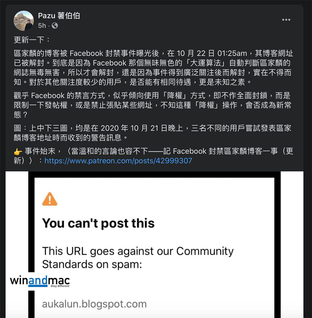Click the Community Standards on spam message
This screenshot has width=312, height=318.
(138, 258)
